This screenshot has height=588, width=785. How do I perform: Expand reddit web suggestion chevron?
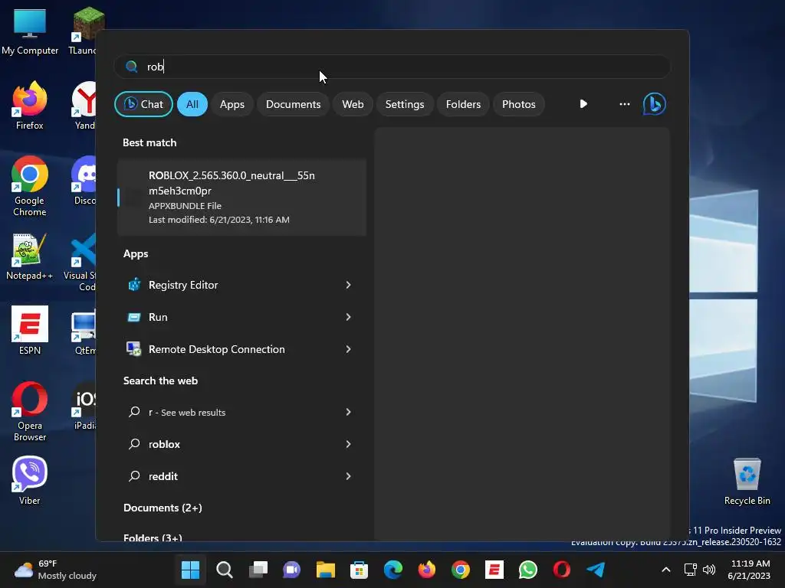point(349,476)
